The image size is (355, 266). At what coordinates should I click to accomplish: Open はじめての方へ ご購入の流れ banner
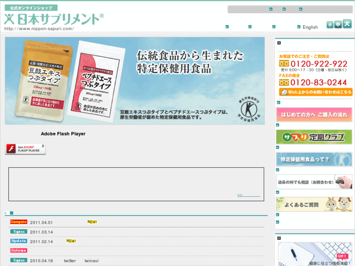(x=314, y=115)
